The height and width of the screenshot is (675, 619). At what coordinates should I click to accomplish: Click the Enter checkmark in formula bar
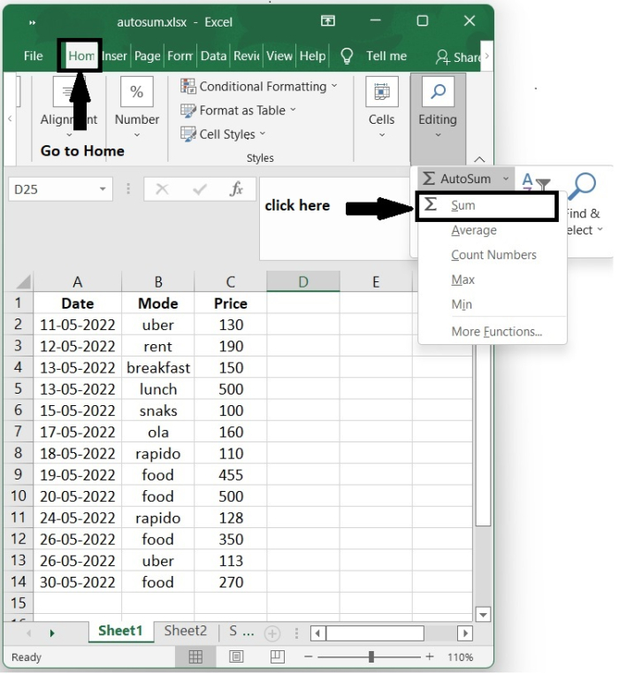200,189
